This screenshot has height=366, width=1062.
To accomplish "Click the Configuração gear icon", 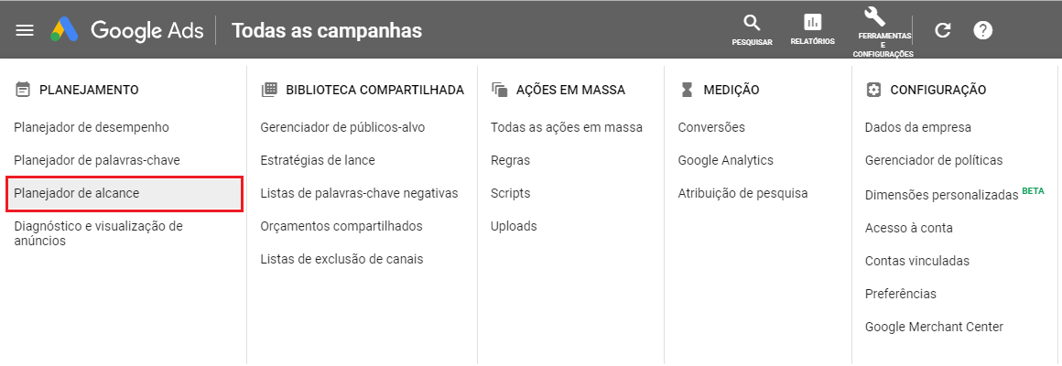I will (x=873, y=90).
